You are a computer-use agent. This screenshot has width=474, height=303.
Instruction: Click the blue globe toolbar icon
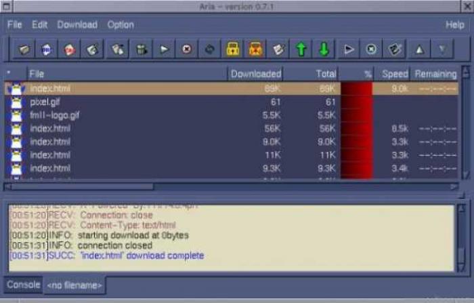(47, 49)
